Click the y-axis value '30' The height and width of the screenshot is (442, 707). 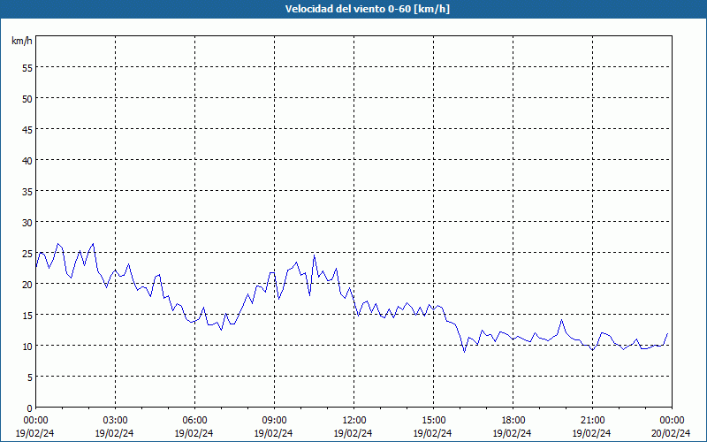point(27,223)
